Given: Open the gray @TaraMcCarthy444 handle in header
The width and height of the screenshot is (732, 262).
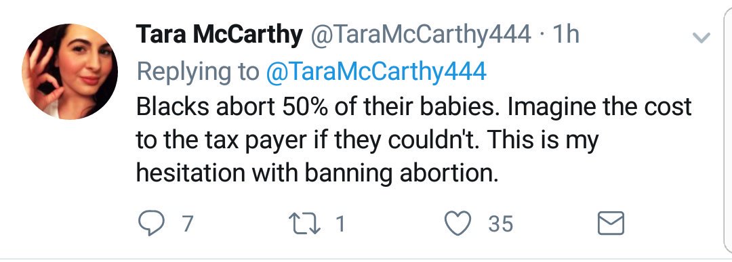Looking at the screenshot, I should tap(421, 35).
